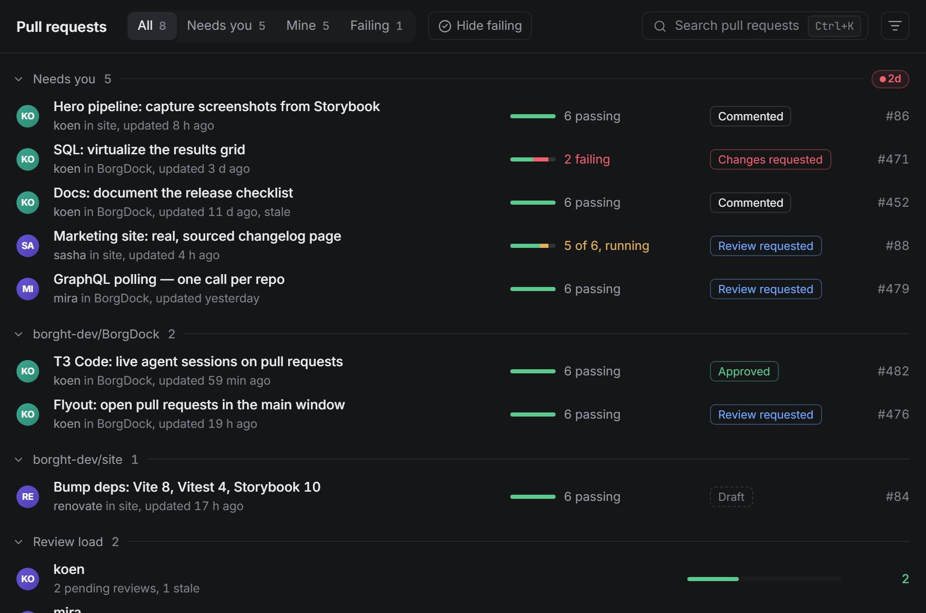This screenshot has width=926, height=613.
Task: Switch to the Needs you tab
Action: tap(226, 26)
